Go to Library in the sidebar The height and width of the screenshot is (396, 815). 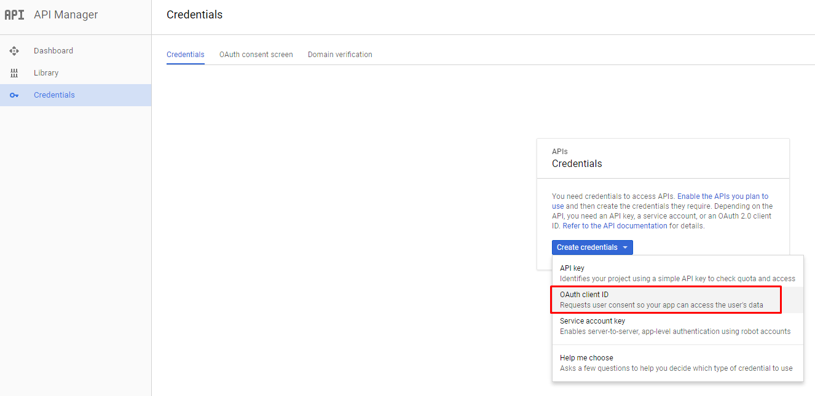click(x=76, y=73)
